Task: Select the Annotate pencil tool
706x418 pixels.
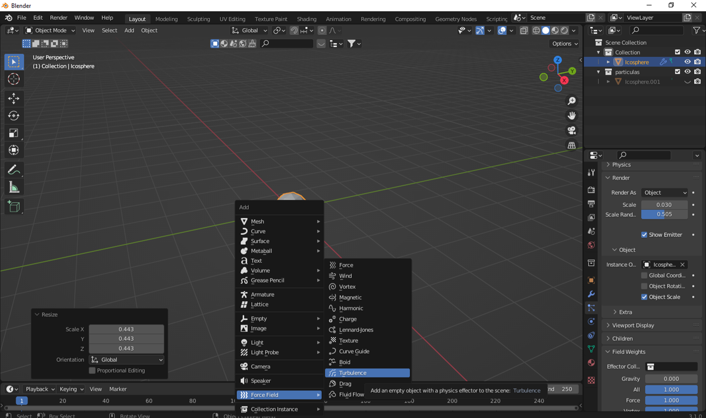Action: tap(14, 170)
